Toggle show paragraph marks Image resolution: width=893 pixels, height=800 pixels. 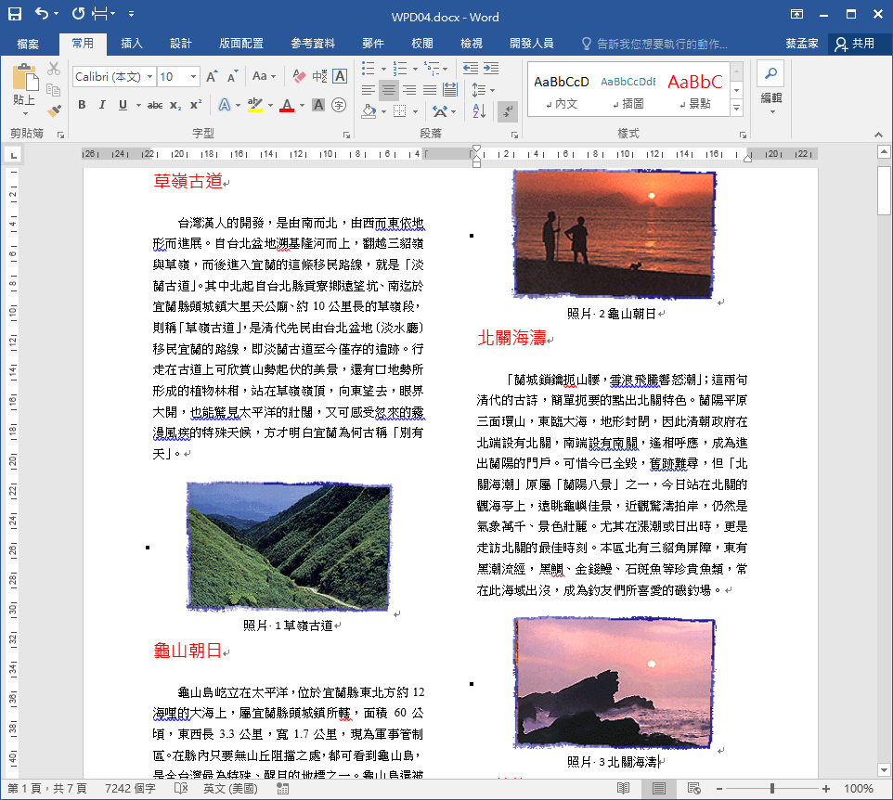pos(508,110)
